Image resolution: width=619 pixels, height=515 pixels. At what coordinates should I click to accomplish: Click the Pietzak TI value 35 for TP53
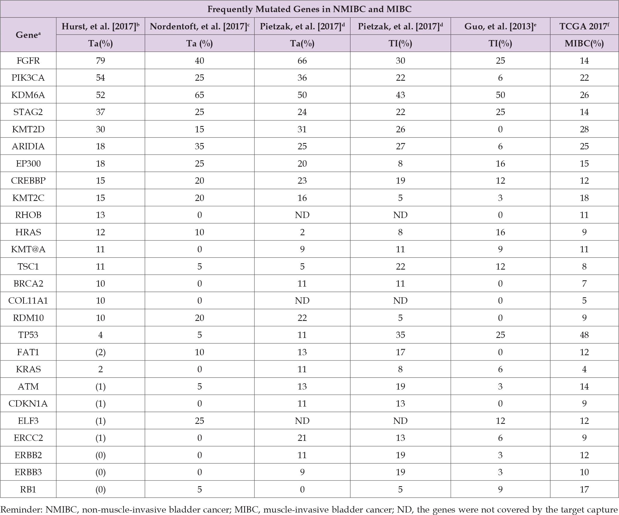coord(400,335)
